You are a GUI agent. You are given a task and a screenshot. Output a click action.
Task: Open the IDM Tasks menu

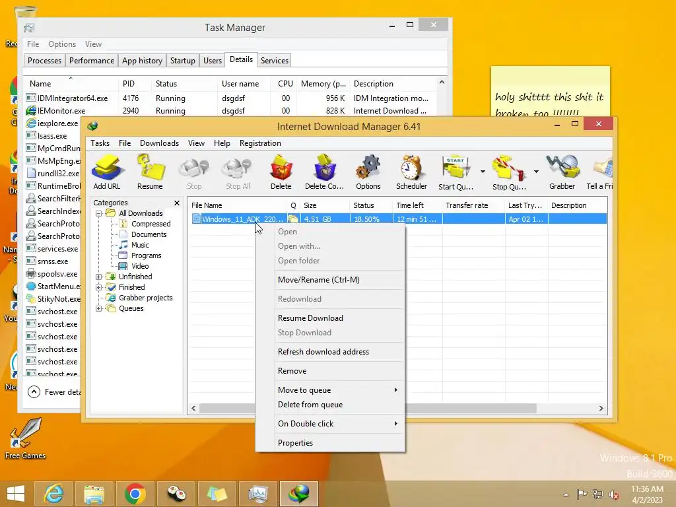(x=100, y=143)
